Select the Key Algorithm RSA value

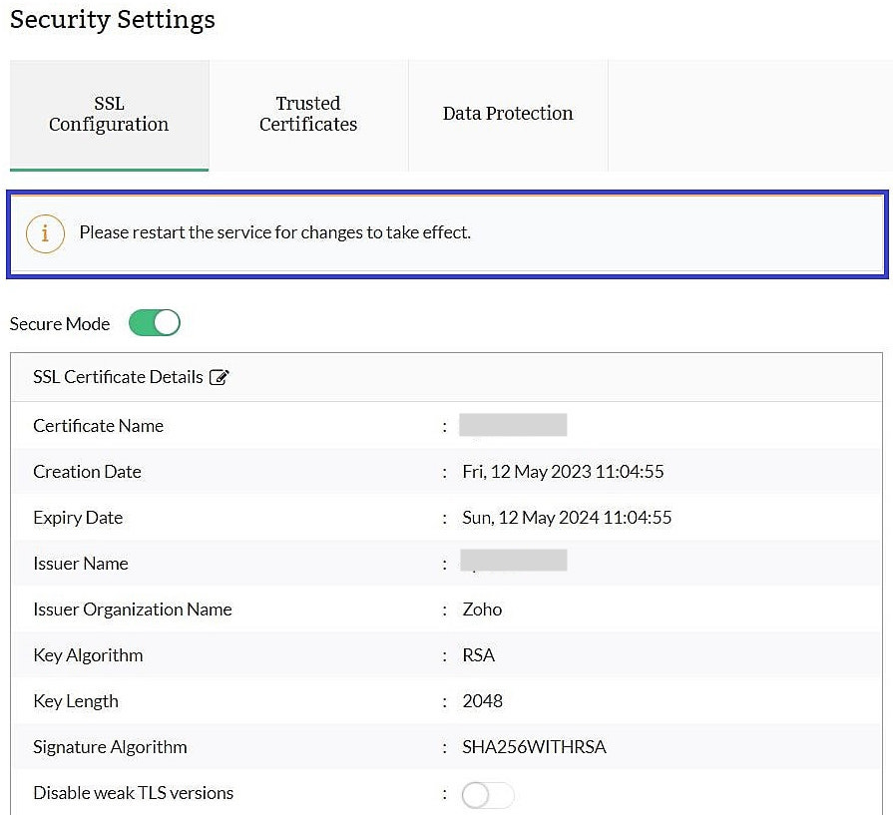(477, 655)
